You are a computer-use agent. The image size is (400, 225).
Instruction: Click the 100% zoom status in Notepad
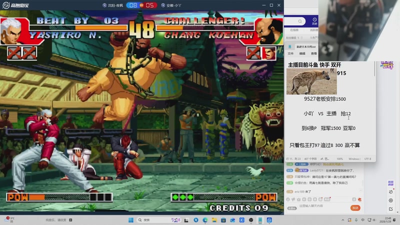(339, 158)
